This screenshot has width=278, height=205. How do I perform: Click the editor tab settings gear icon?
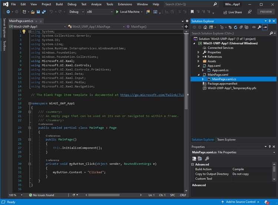[187, 21]
